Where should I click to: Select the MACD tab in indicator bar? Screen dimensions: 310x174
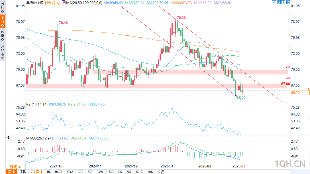58,172
